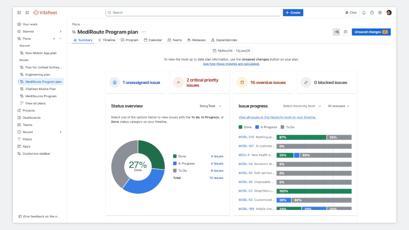Open the plan's more actions ellipsis
The height and width of the screenshot is (230, 409).
(143, 32)
